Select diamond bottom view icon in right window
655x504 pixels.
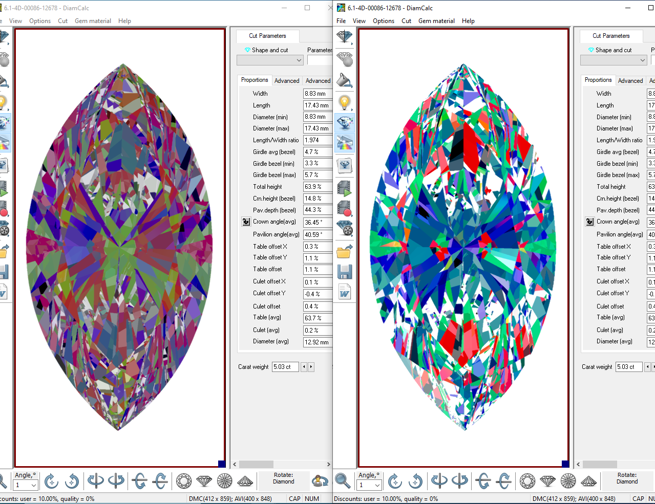568,481
